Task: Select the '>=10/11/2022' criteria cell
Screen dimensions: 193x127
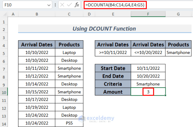Action: coord(113,52)
